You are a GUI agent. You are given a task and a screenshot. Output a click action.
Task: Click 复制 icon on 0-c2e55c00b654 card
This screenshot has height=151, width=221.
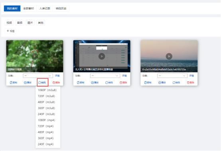coord(148,83)
